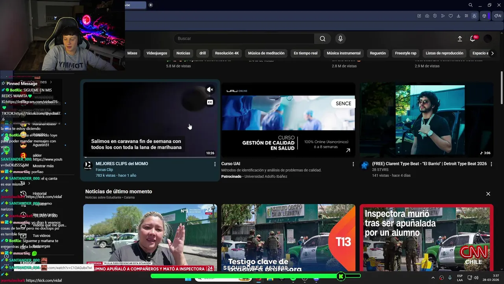504x284 pixels.
Task: Click the 28 STVRS channel avatar
Action: pos(365,165)
